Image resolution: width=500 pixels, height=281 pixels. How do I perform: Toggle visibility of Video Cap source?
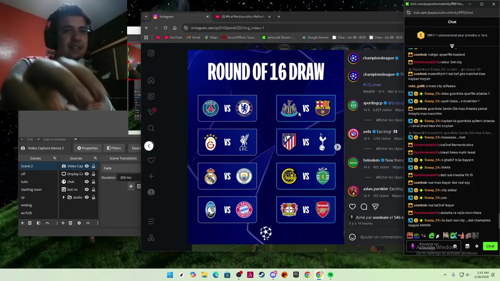click(x=87, y=166)
